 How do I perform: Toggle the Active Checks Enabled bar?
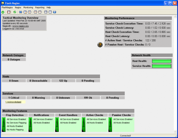point(84,124)
